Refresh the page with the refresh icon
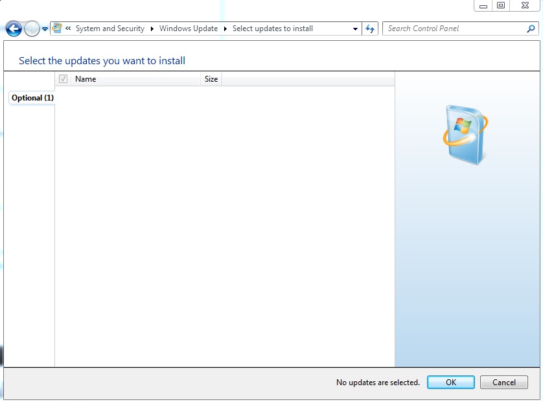543x402 pixels. click(370, 29)
